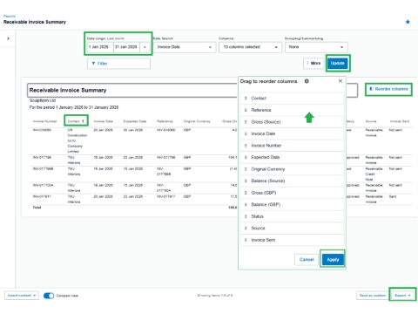Open the Export dropdown
418x314 pixels.
[x=402, y=296]
